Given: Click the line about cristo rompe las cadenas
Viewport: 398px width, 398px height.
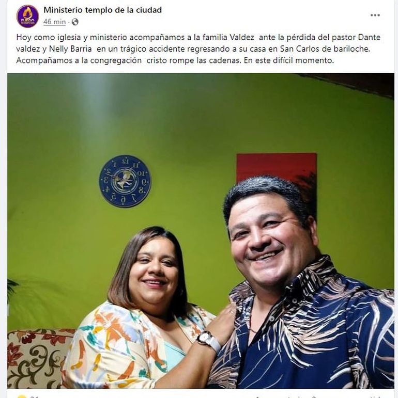Looking at the screenshot, I should pyautogui.click(x=175, y=60).
